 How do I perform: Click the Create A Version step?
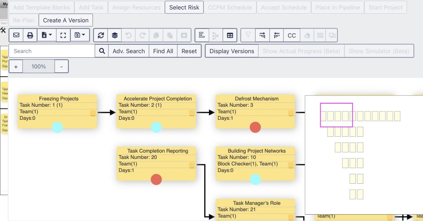coord(66,20)
